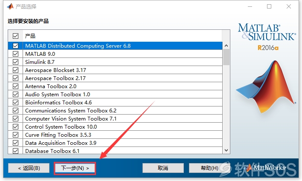This screenshot has height=181, width=302.
Task: Select the Control System Toolbox 10.0 row text
Action: [61, 126]
